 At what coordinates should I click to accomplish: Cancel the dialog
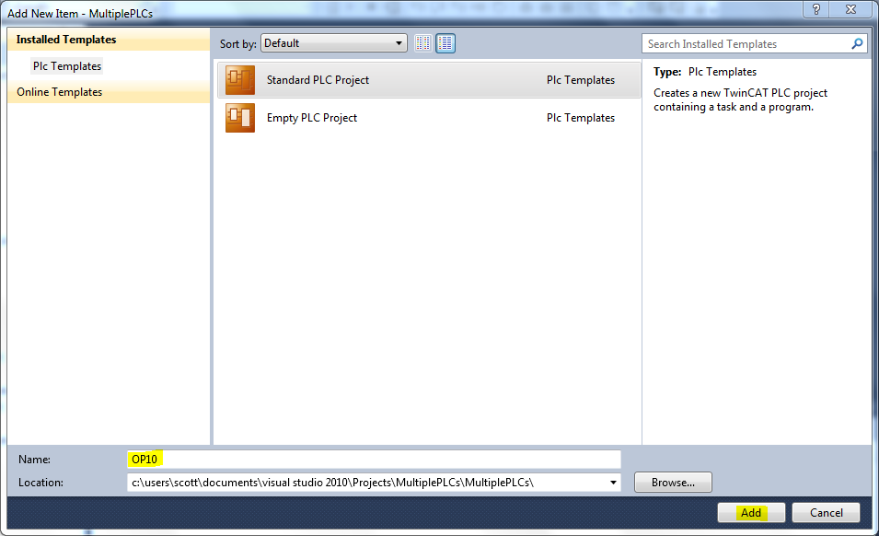coord(826,512)
